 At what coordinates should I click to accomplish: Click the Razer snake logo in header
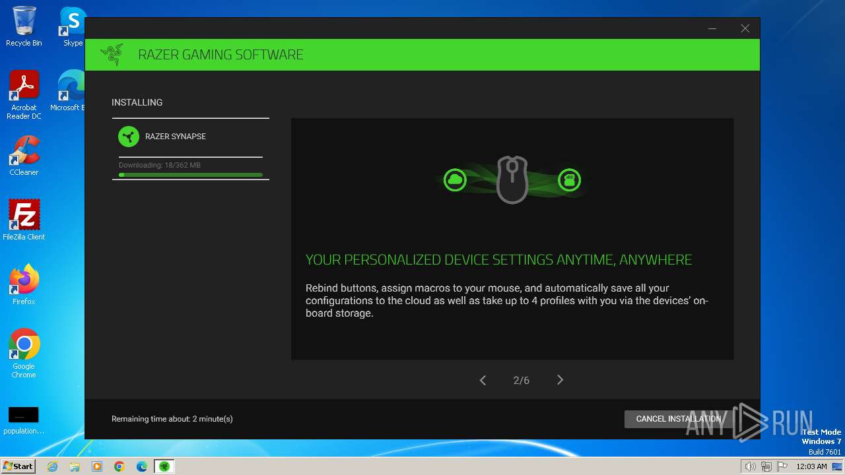tap(112, 55)
